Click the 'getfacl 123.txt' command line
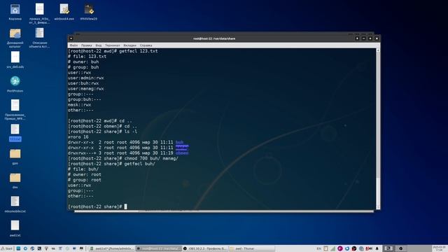The width and height of the screenshot is (448, 252). click(x=113, y=51)
